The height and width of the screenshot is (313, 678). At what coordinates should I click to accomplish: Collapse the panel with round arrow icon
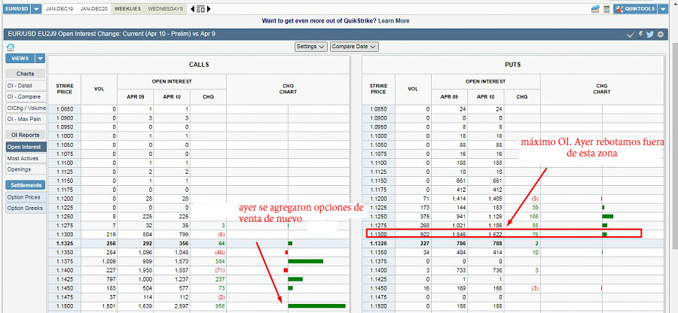661,35
